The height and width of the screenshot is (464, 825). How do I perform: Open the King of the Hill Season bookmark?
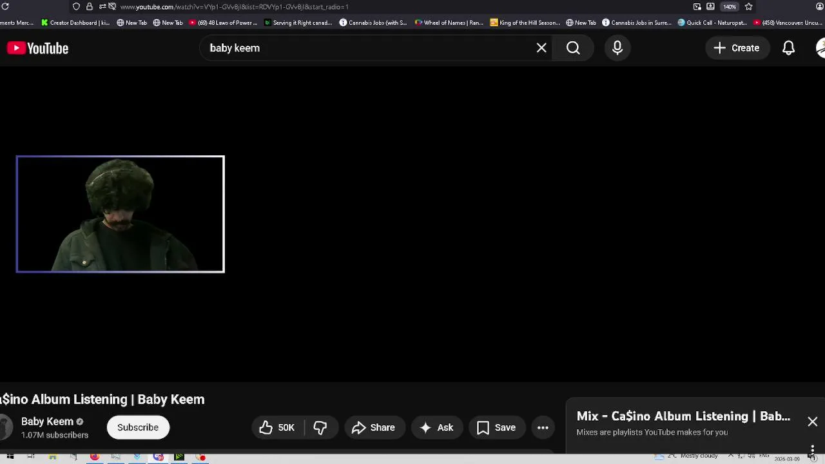[x=525, y=23]
